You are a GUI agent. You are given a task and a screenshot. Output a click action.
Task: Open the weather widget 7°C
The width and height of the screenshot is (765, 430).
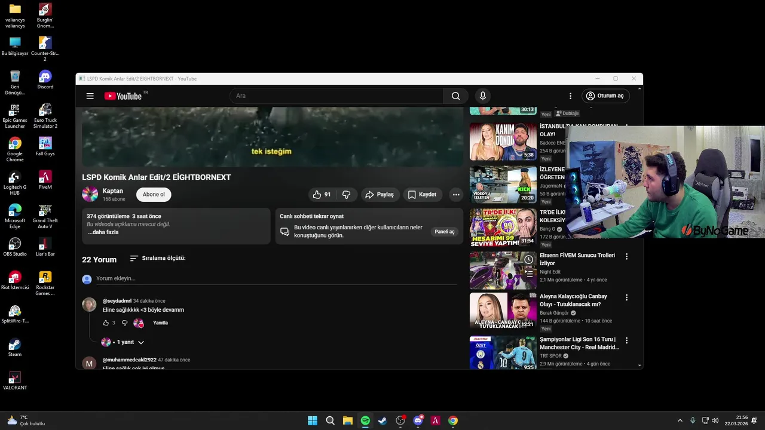27,420
